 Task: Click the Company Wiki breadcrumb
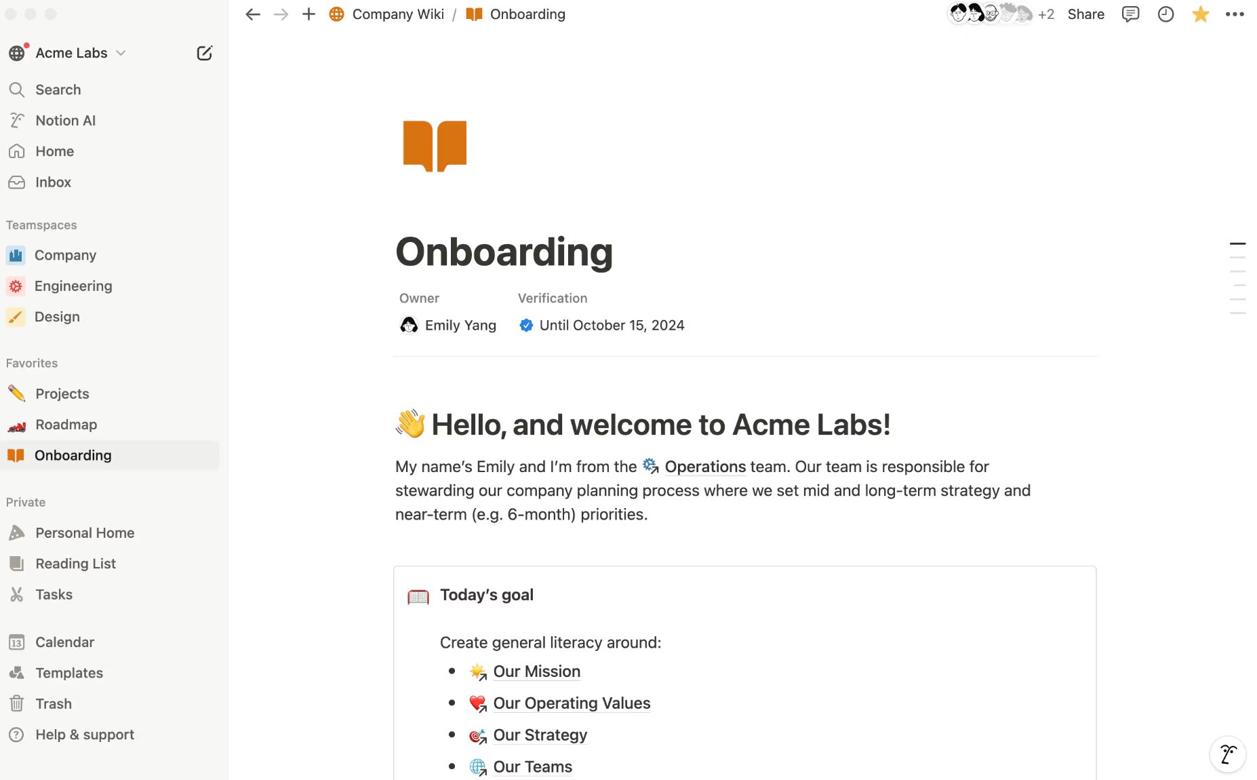click(x=397, y=14)
